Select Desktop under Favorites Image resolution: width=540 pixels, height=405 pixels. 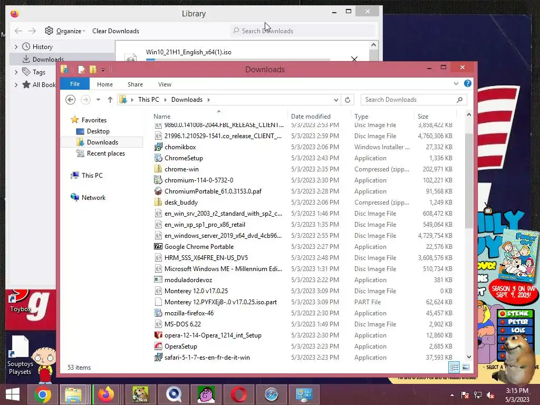click(98, 131)
